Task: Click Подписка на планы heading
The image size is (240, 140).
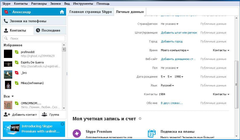Action: tap(178, 131)
